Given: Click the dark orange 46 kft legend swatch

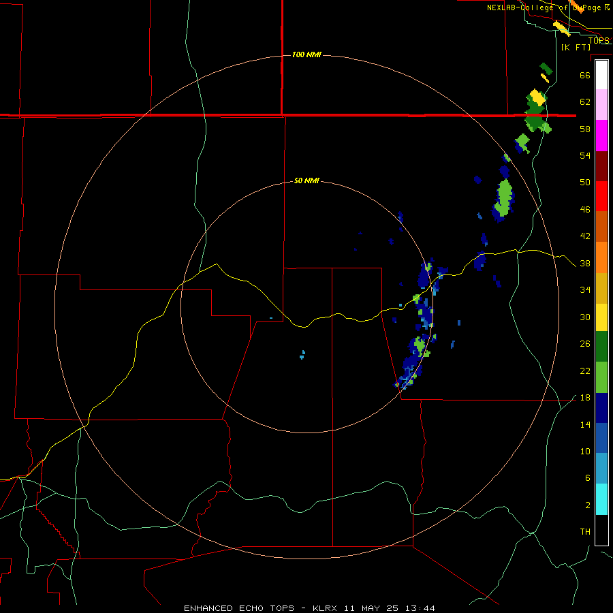Looking at the screenshot, I should click(x=601, y=227).
